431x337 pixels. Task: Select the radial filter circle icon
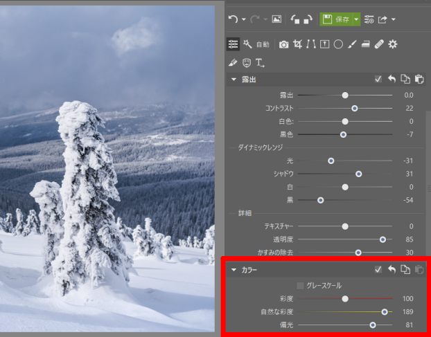[338, 44]
